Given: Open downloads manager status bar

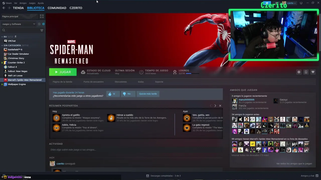Looking at the screenshot, I should 163,176.
